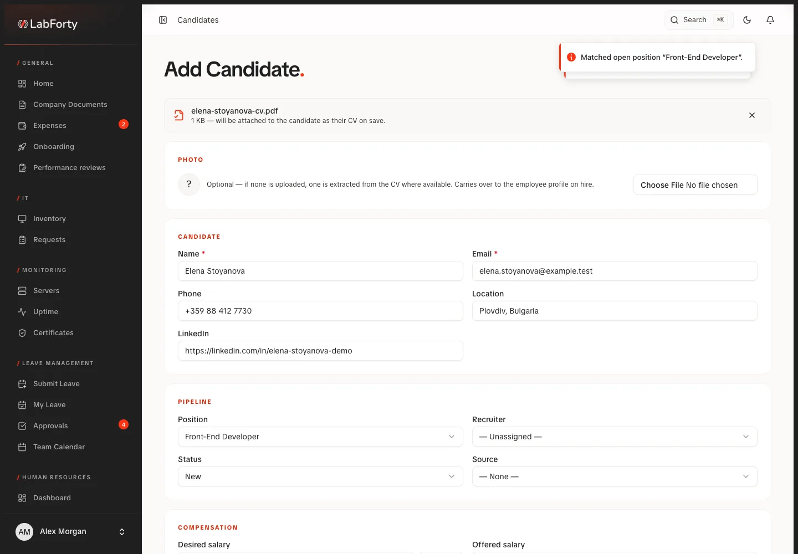Navigate to HR Dashboard

71,498
